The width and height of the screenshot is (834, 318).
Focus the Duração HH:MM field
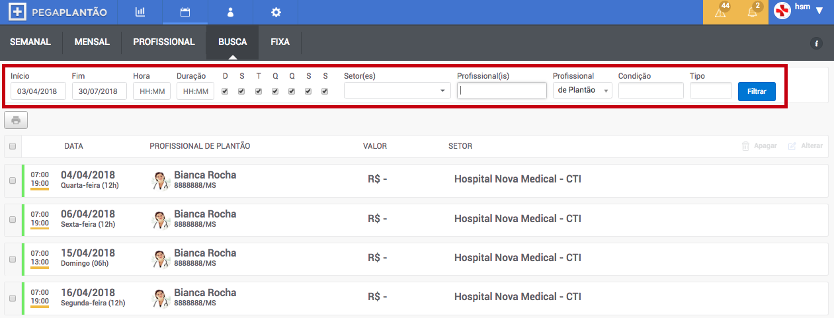click(x=195, y=91)
